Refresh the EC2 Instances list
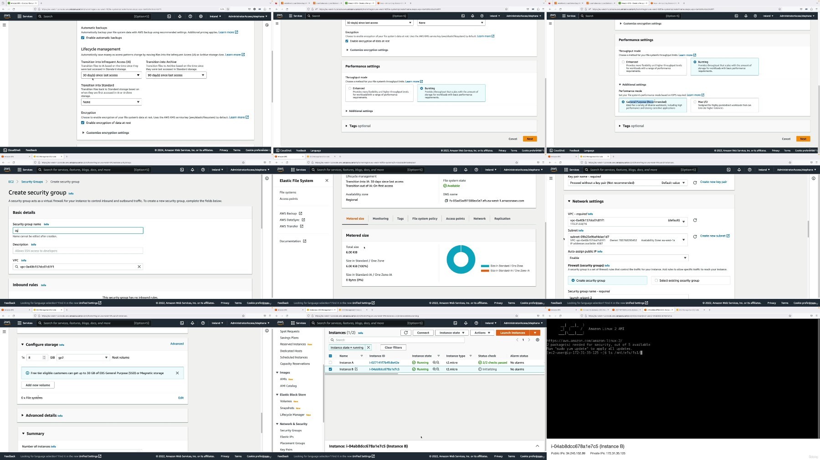Viewport: 820px width, 460px height. [x=405, y=333]
